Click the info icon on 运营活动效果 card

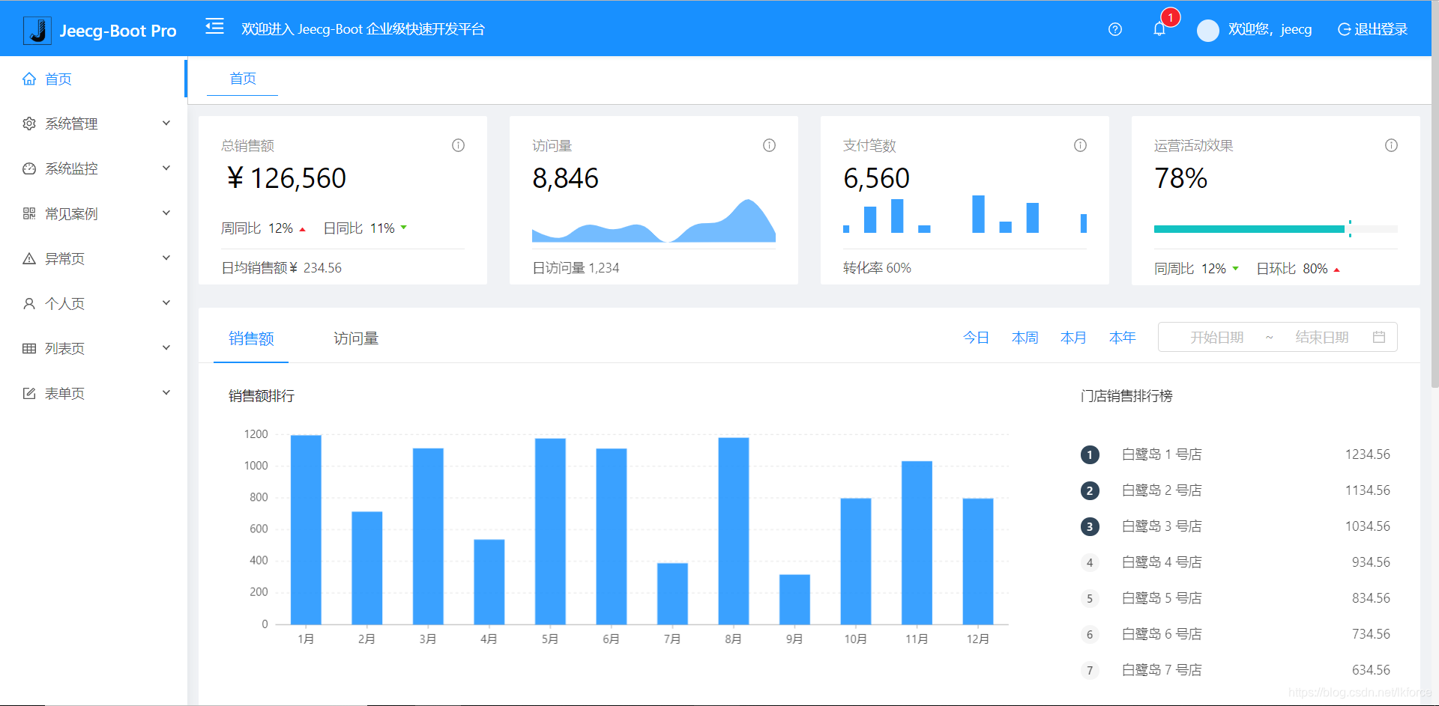(1391, 145)
